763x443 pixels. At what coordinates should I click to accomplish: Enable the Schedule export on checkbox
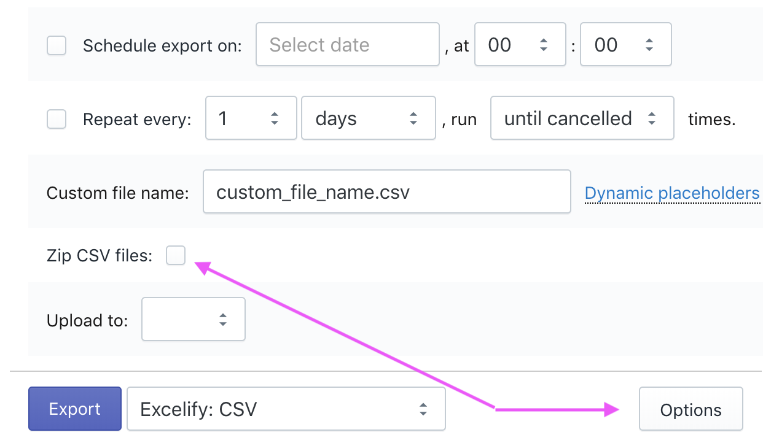coord(57,45)
